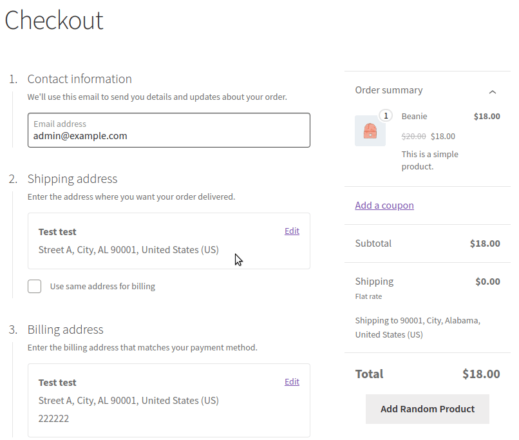519x440 pixels.
Task: Select the Beanie product name
Action: pyautogui.click(x=414, y=117)
